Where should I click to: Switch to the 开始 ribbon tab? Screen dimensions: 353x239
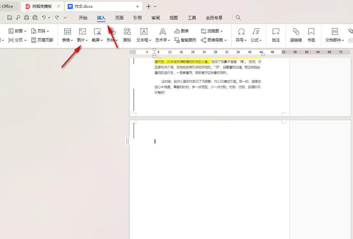(83, 18)
